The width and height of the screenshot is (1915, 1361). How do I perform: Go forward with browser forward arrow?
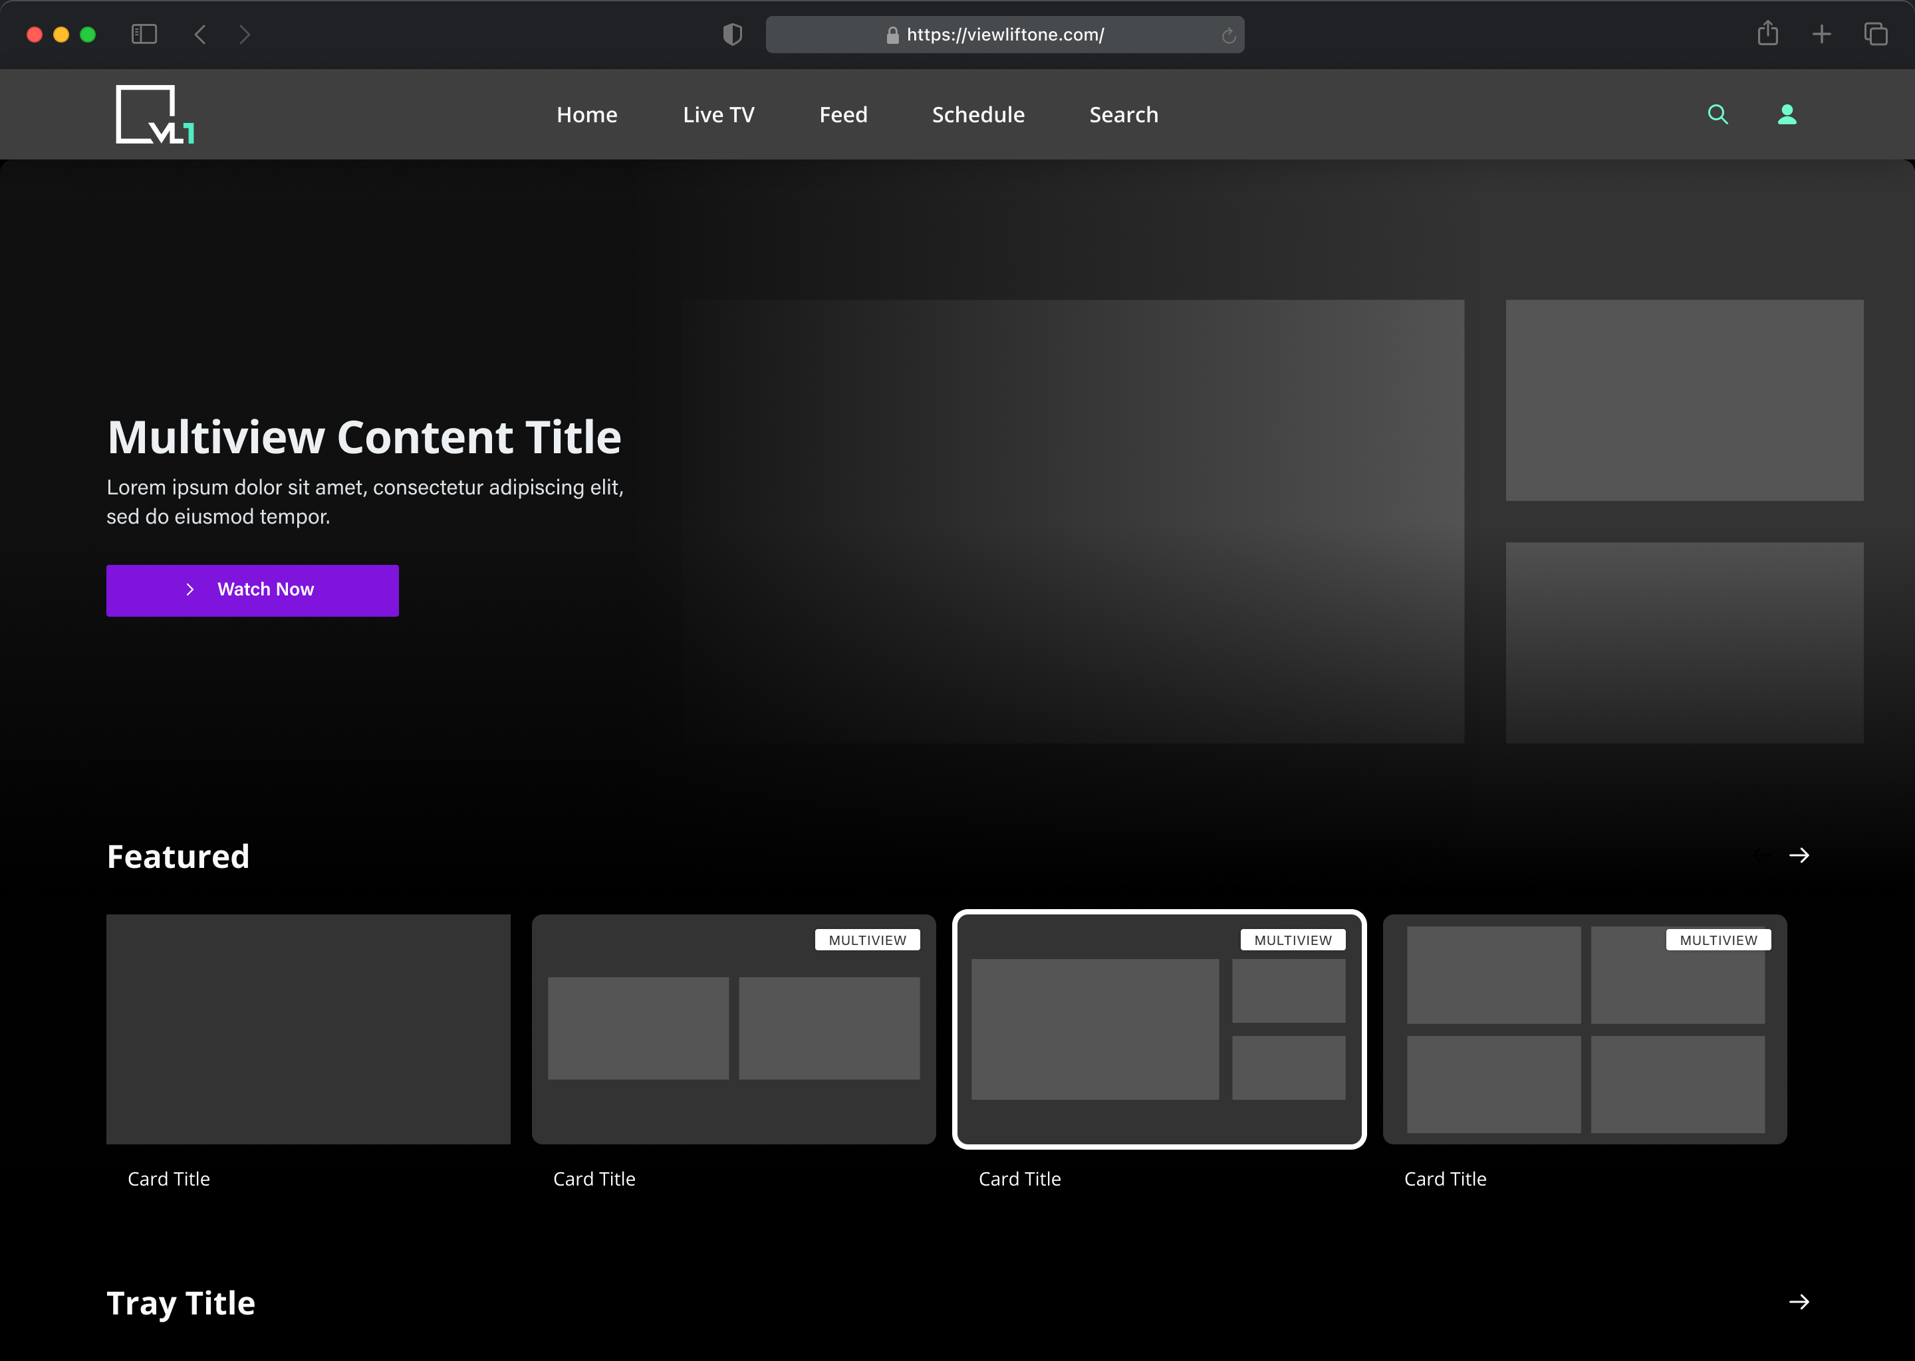coord(244,35)
